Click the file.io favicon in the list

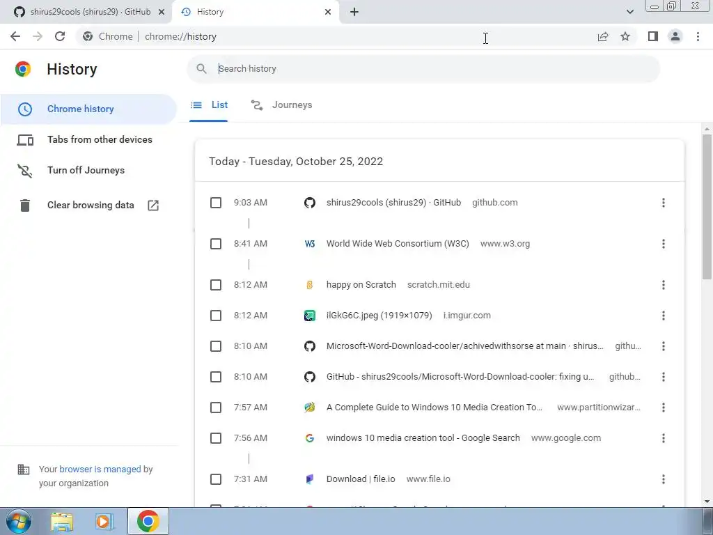point(310,479)
